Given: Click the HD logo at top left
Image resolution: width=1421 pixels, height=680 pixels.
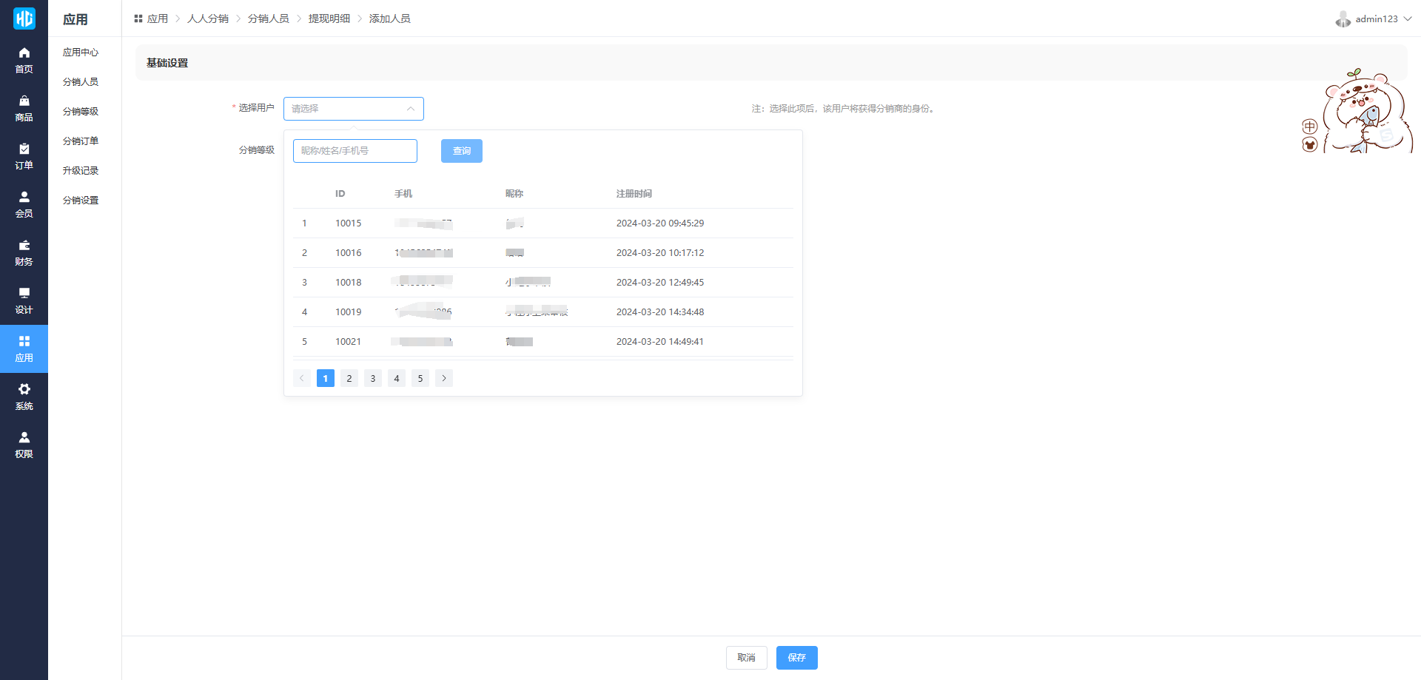Looking at the screenshot, I should point(24,18).
